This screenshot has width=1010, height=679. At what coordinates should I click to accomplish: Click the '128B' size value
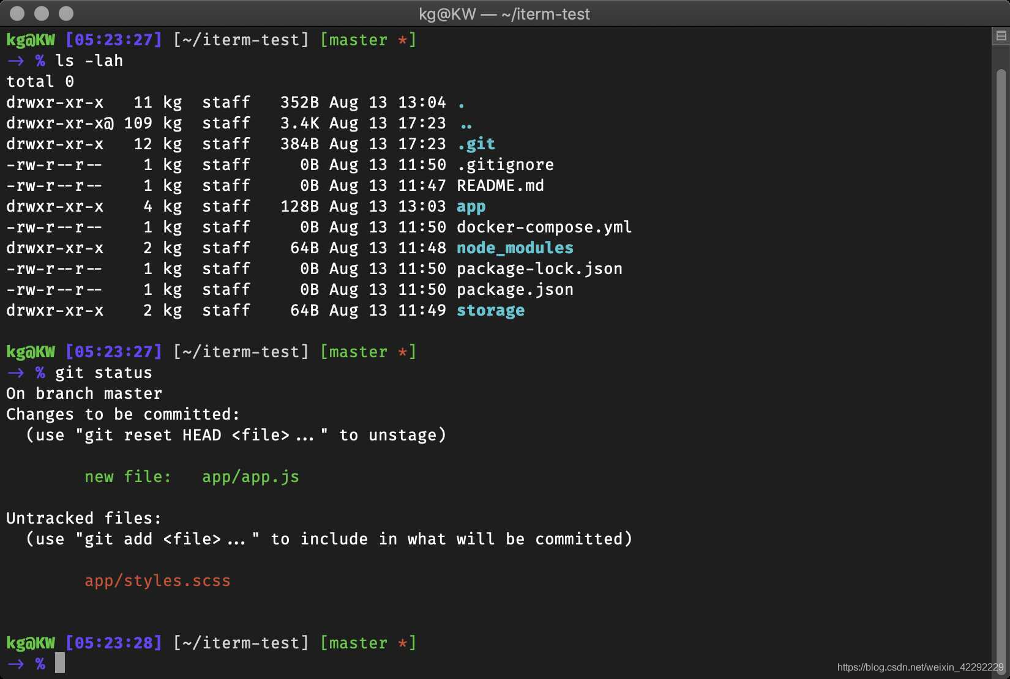click(x=300, y=206)
